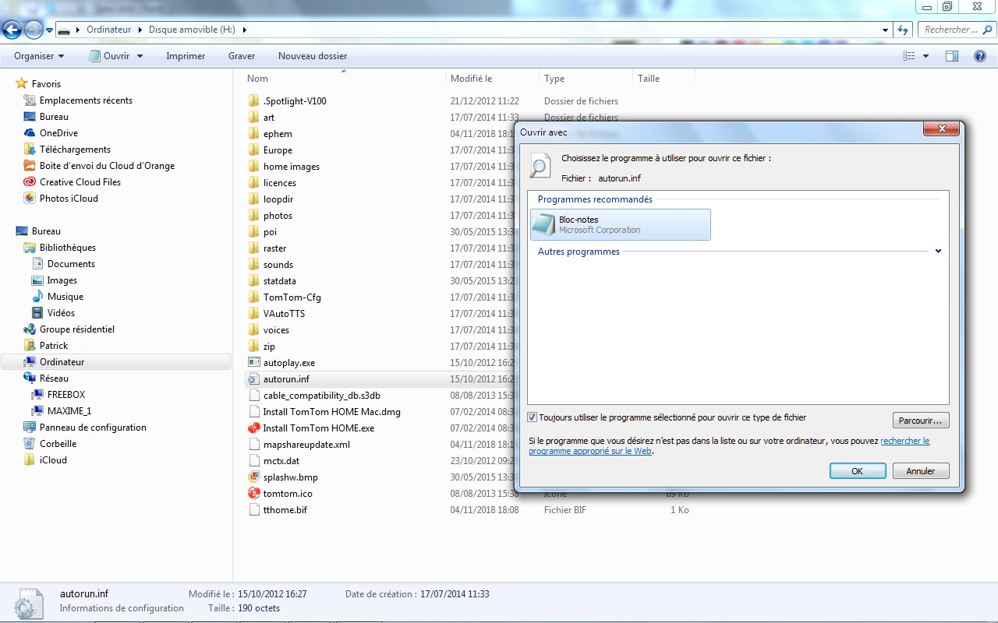Image resolution: width=998 pixels, height=623 pixels.
Task: Open the Corbeille recycle bin icon
Action: click(30, 444)
